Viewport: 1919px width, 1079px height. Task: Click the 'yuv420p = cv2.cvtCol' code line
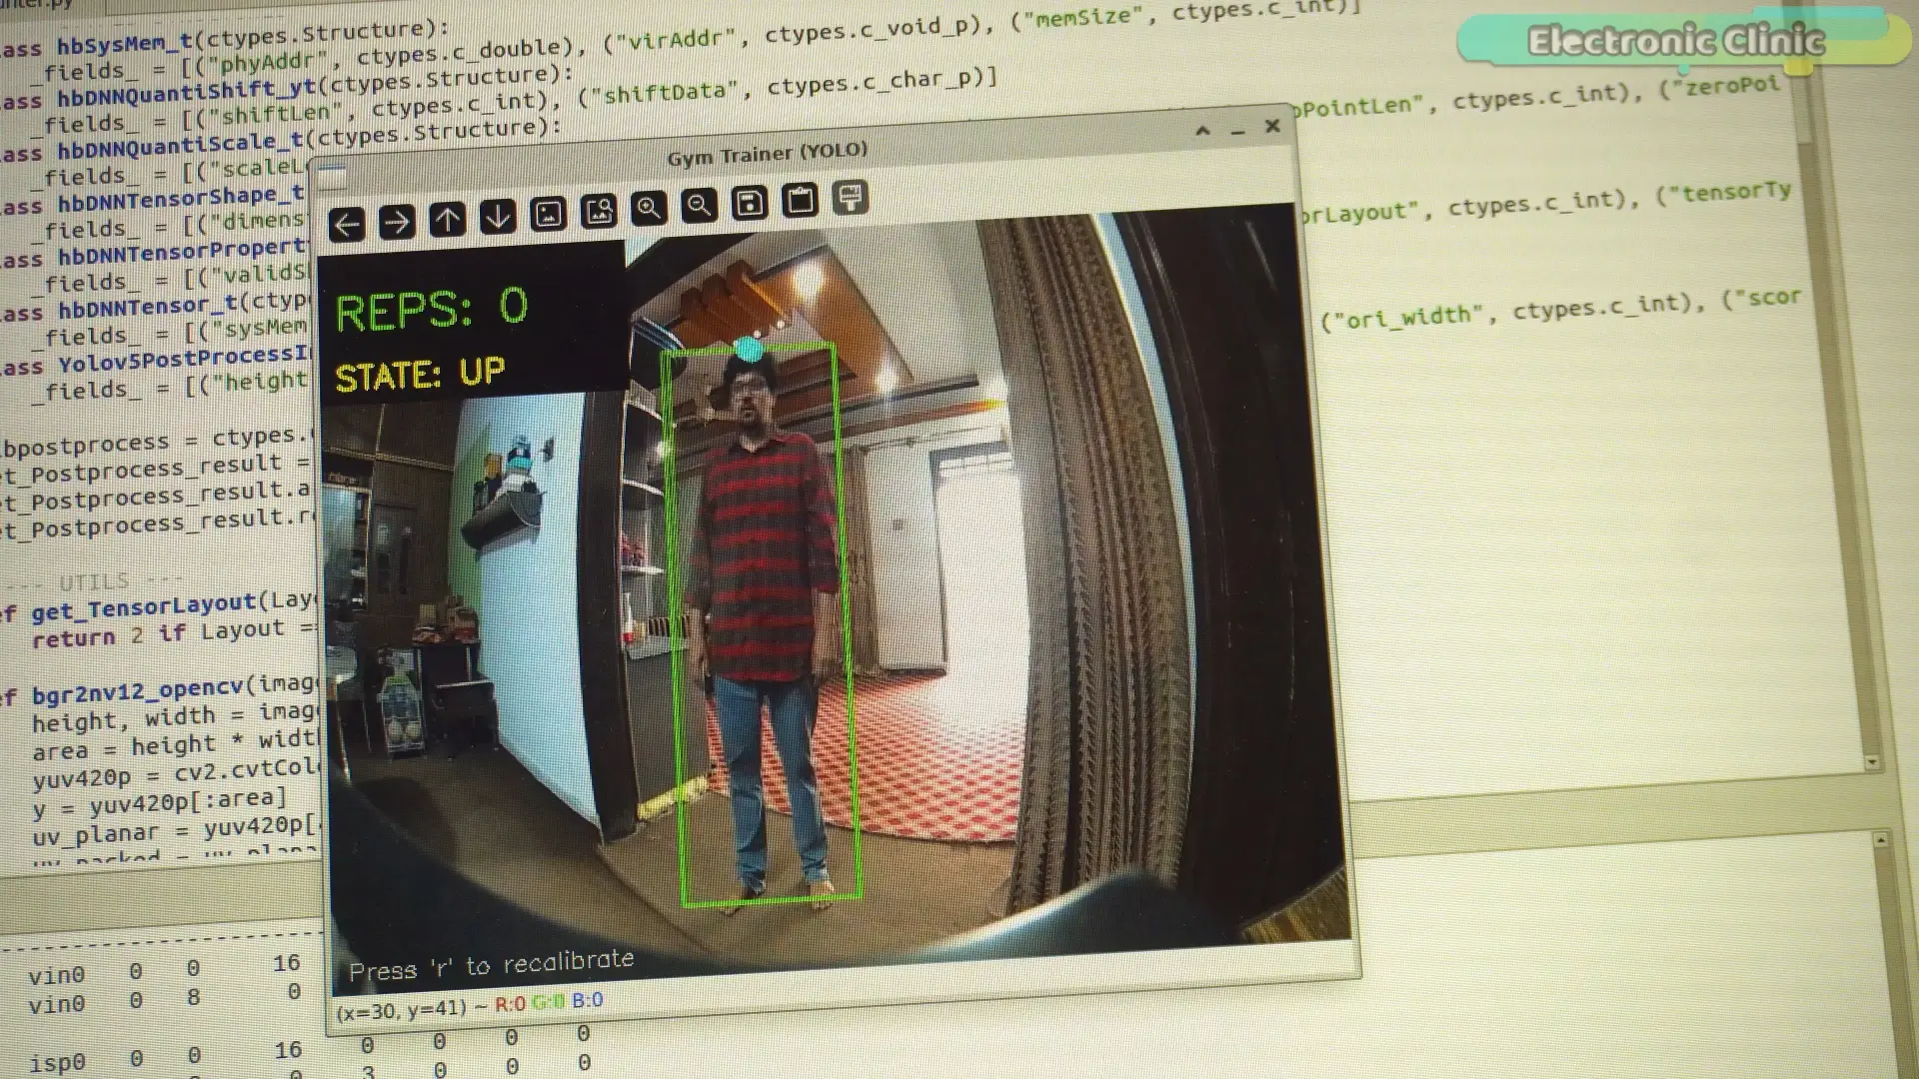point(175,774)
